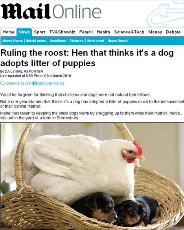Screen dimensions: 184x230
Task: Click the DAILY MAIL REPORTER byline link
Action: 24,71
